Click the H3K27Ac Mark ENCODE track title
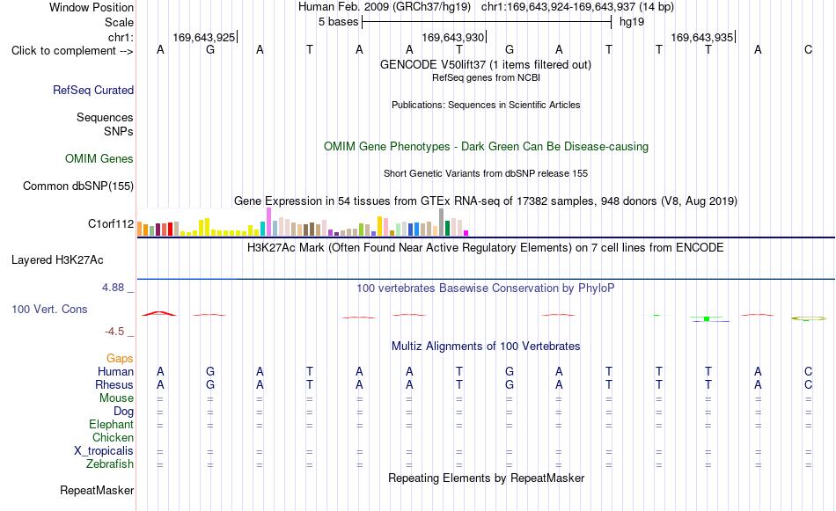The width and height of the screenshot is (836, 511). [486, 248]
